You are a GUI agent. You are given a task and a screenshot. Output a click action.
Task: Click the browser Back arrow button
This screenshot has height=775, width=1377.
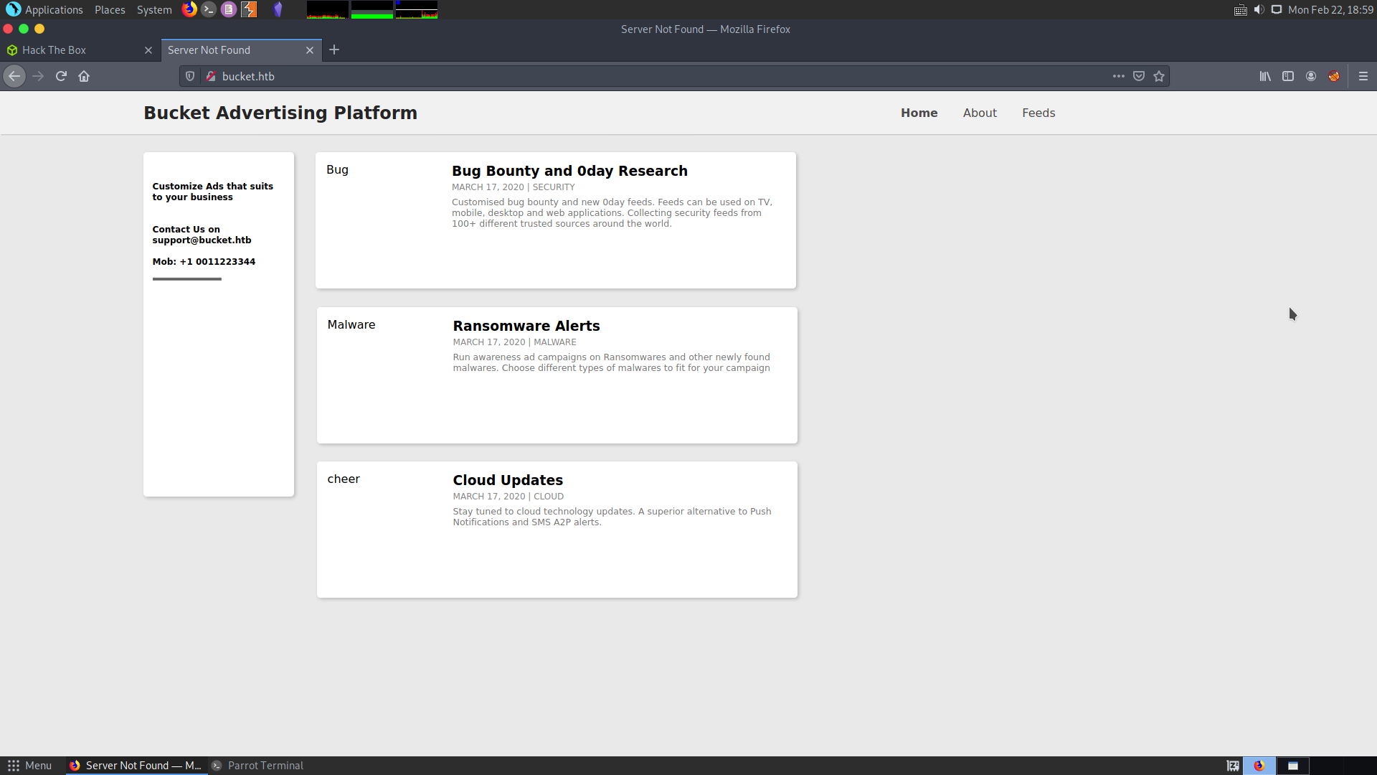point(14,76)
